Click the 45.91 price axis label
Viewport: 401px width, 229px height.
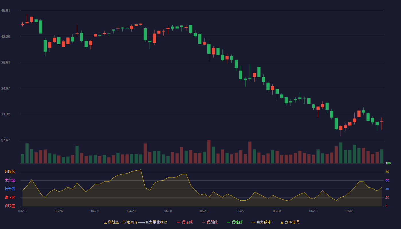[x=5, y=11]
